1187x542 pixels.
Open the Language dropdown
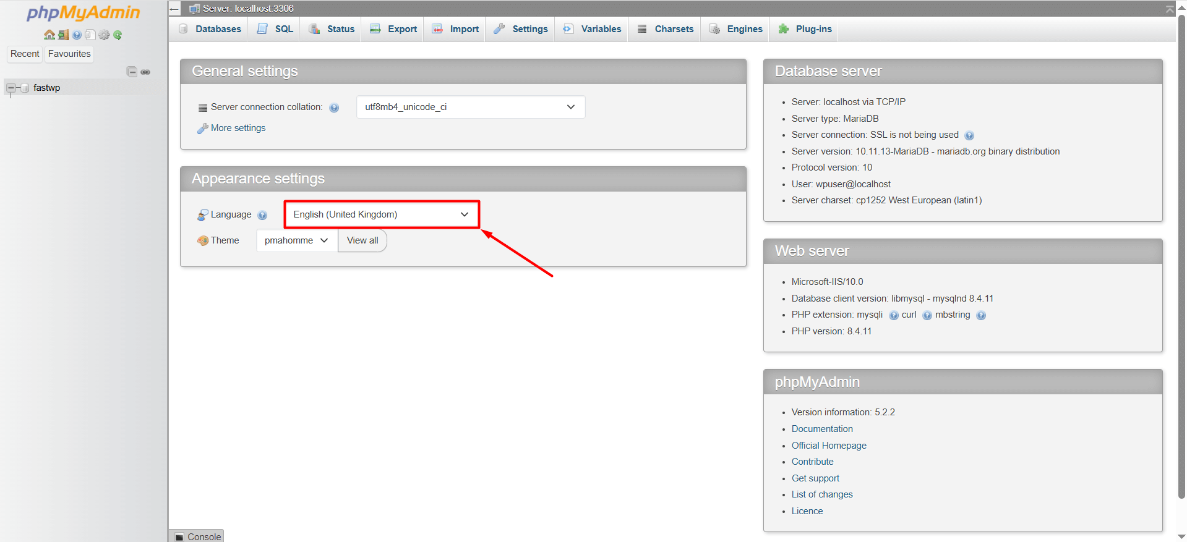click(382, 214)
